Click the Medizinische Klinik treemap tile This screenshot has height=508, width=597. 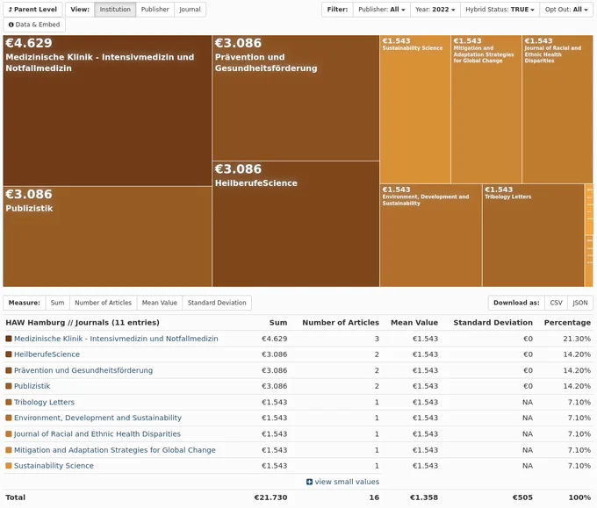coord(107,111)
